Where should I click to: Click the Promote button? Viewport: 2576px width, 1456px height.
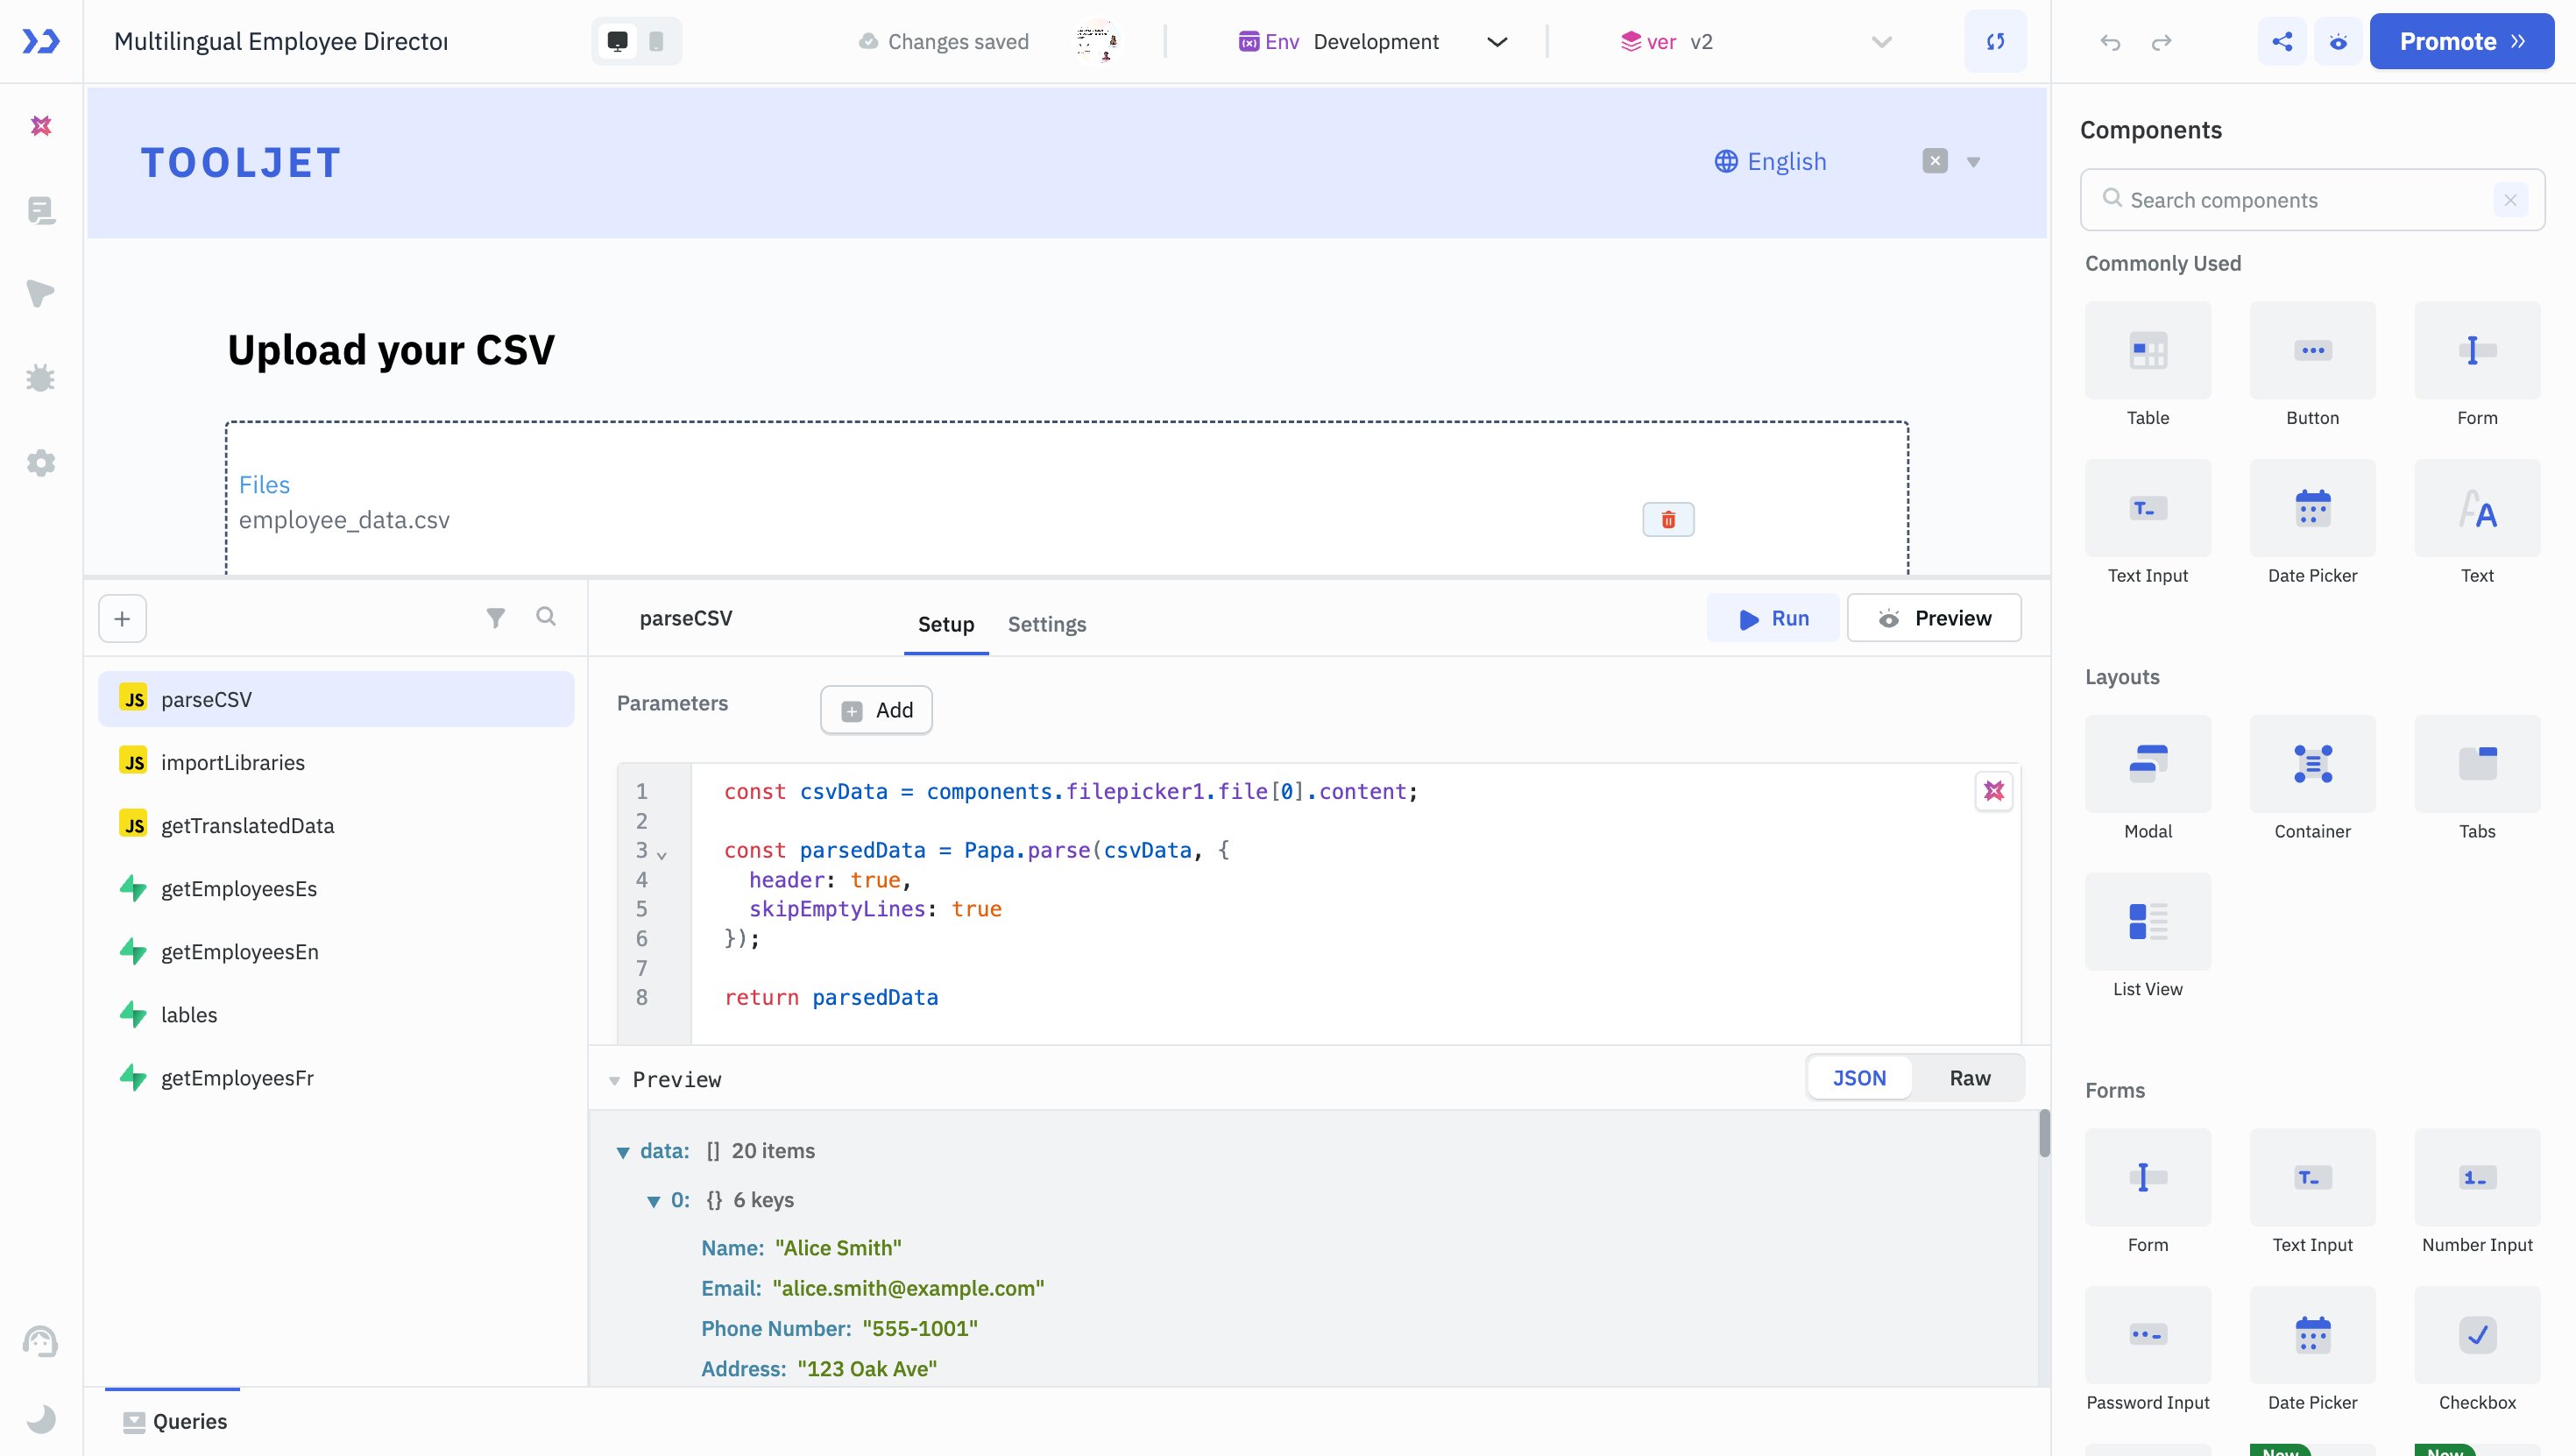click(x=2461, y=41)
